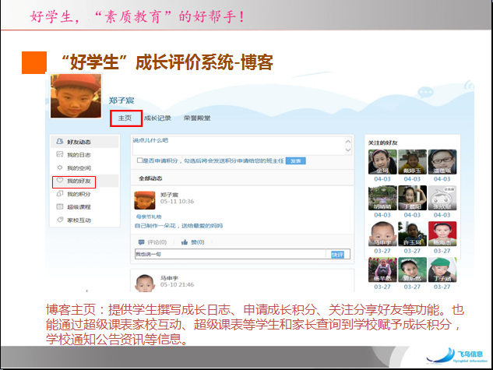Open 我的积分 sidebar item
Viewport: 493px width, 370px height.
(59, 193)
